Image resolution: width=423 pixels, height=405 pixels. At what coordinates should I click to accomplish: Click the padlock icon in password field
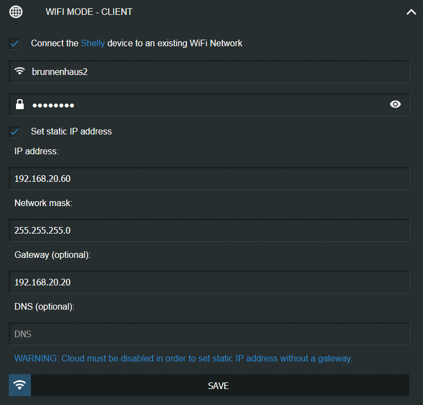coord(20,104)
